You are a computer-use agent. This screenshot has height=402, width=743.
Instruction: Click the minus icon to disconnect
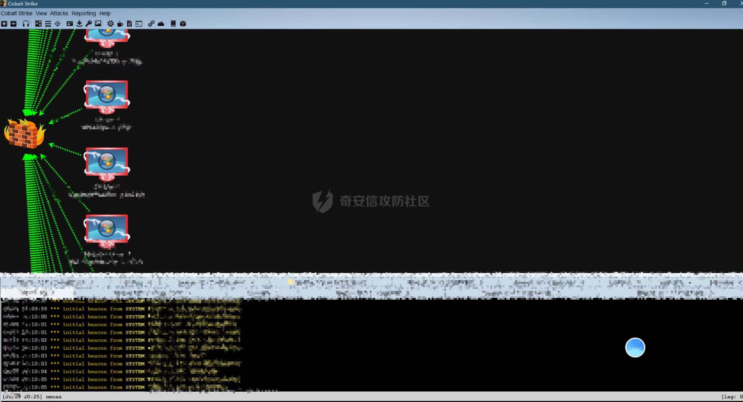pyautogui.click(x=14, y=24)
